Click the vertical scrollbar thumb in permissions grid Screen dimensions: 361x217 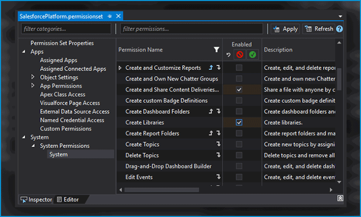point(339,79)
